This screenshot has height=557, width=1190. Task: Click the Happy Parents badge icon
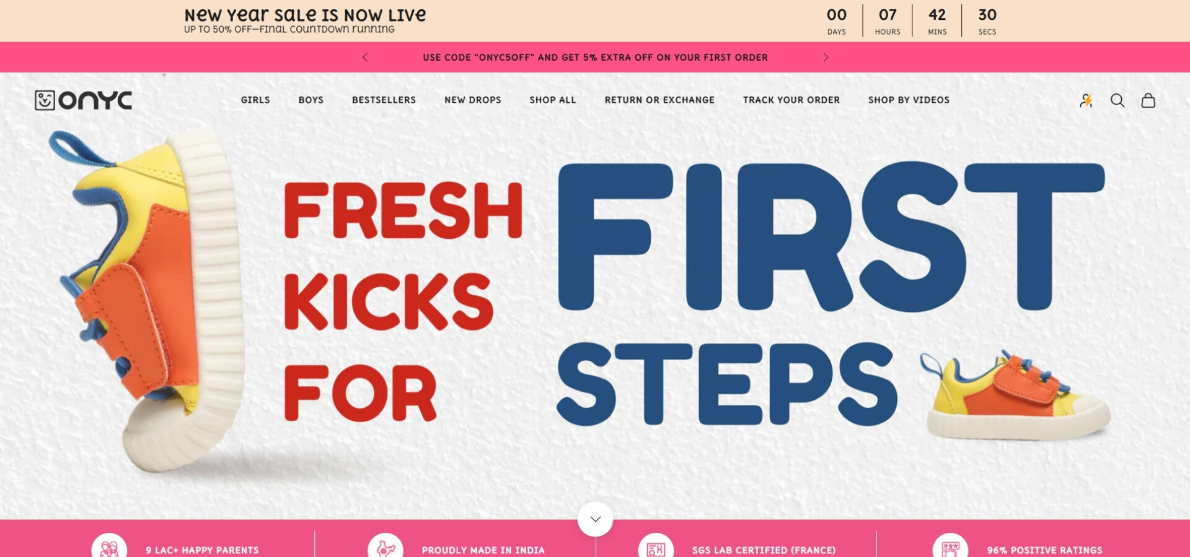click(109, 548)
